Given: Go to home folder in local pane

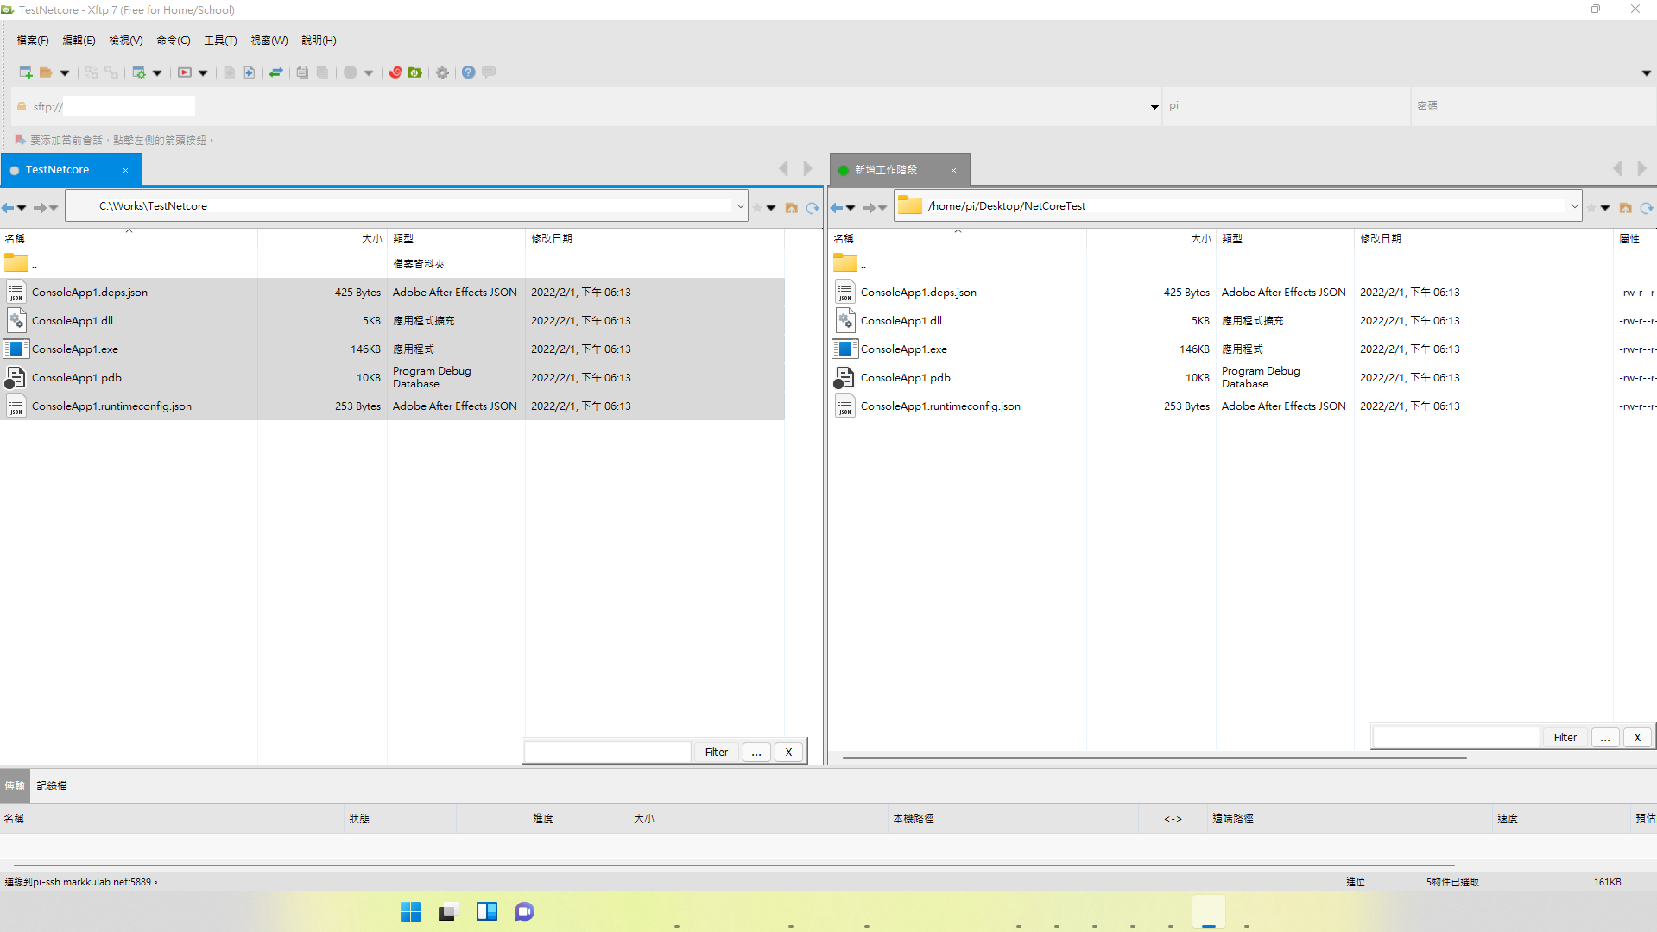Looking at the screenshot, I should 791,207.
